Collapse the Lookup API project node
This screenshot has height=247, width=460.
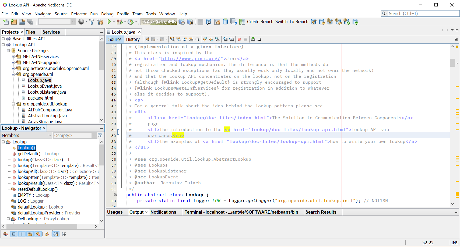3,45
